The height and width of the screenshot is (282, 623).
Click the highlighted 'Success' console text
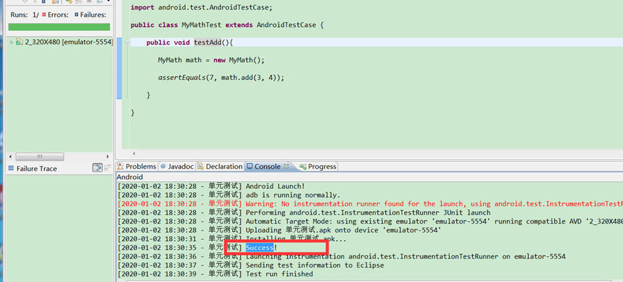(259, 248)
